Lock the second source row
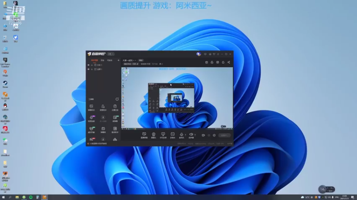Screen dimensions: 357x200 coord(92,69)
